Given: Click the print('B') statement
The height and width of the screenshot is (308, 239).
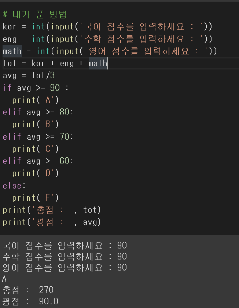Looking at the screenshot, I should pyautogui.click(x=36, y=125).
